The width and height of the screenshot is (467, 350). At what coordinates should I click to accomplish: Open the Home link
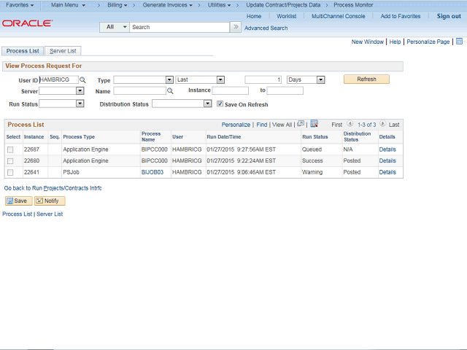pos(254,16)
